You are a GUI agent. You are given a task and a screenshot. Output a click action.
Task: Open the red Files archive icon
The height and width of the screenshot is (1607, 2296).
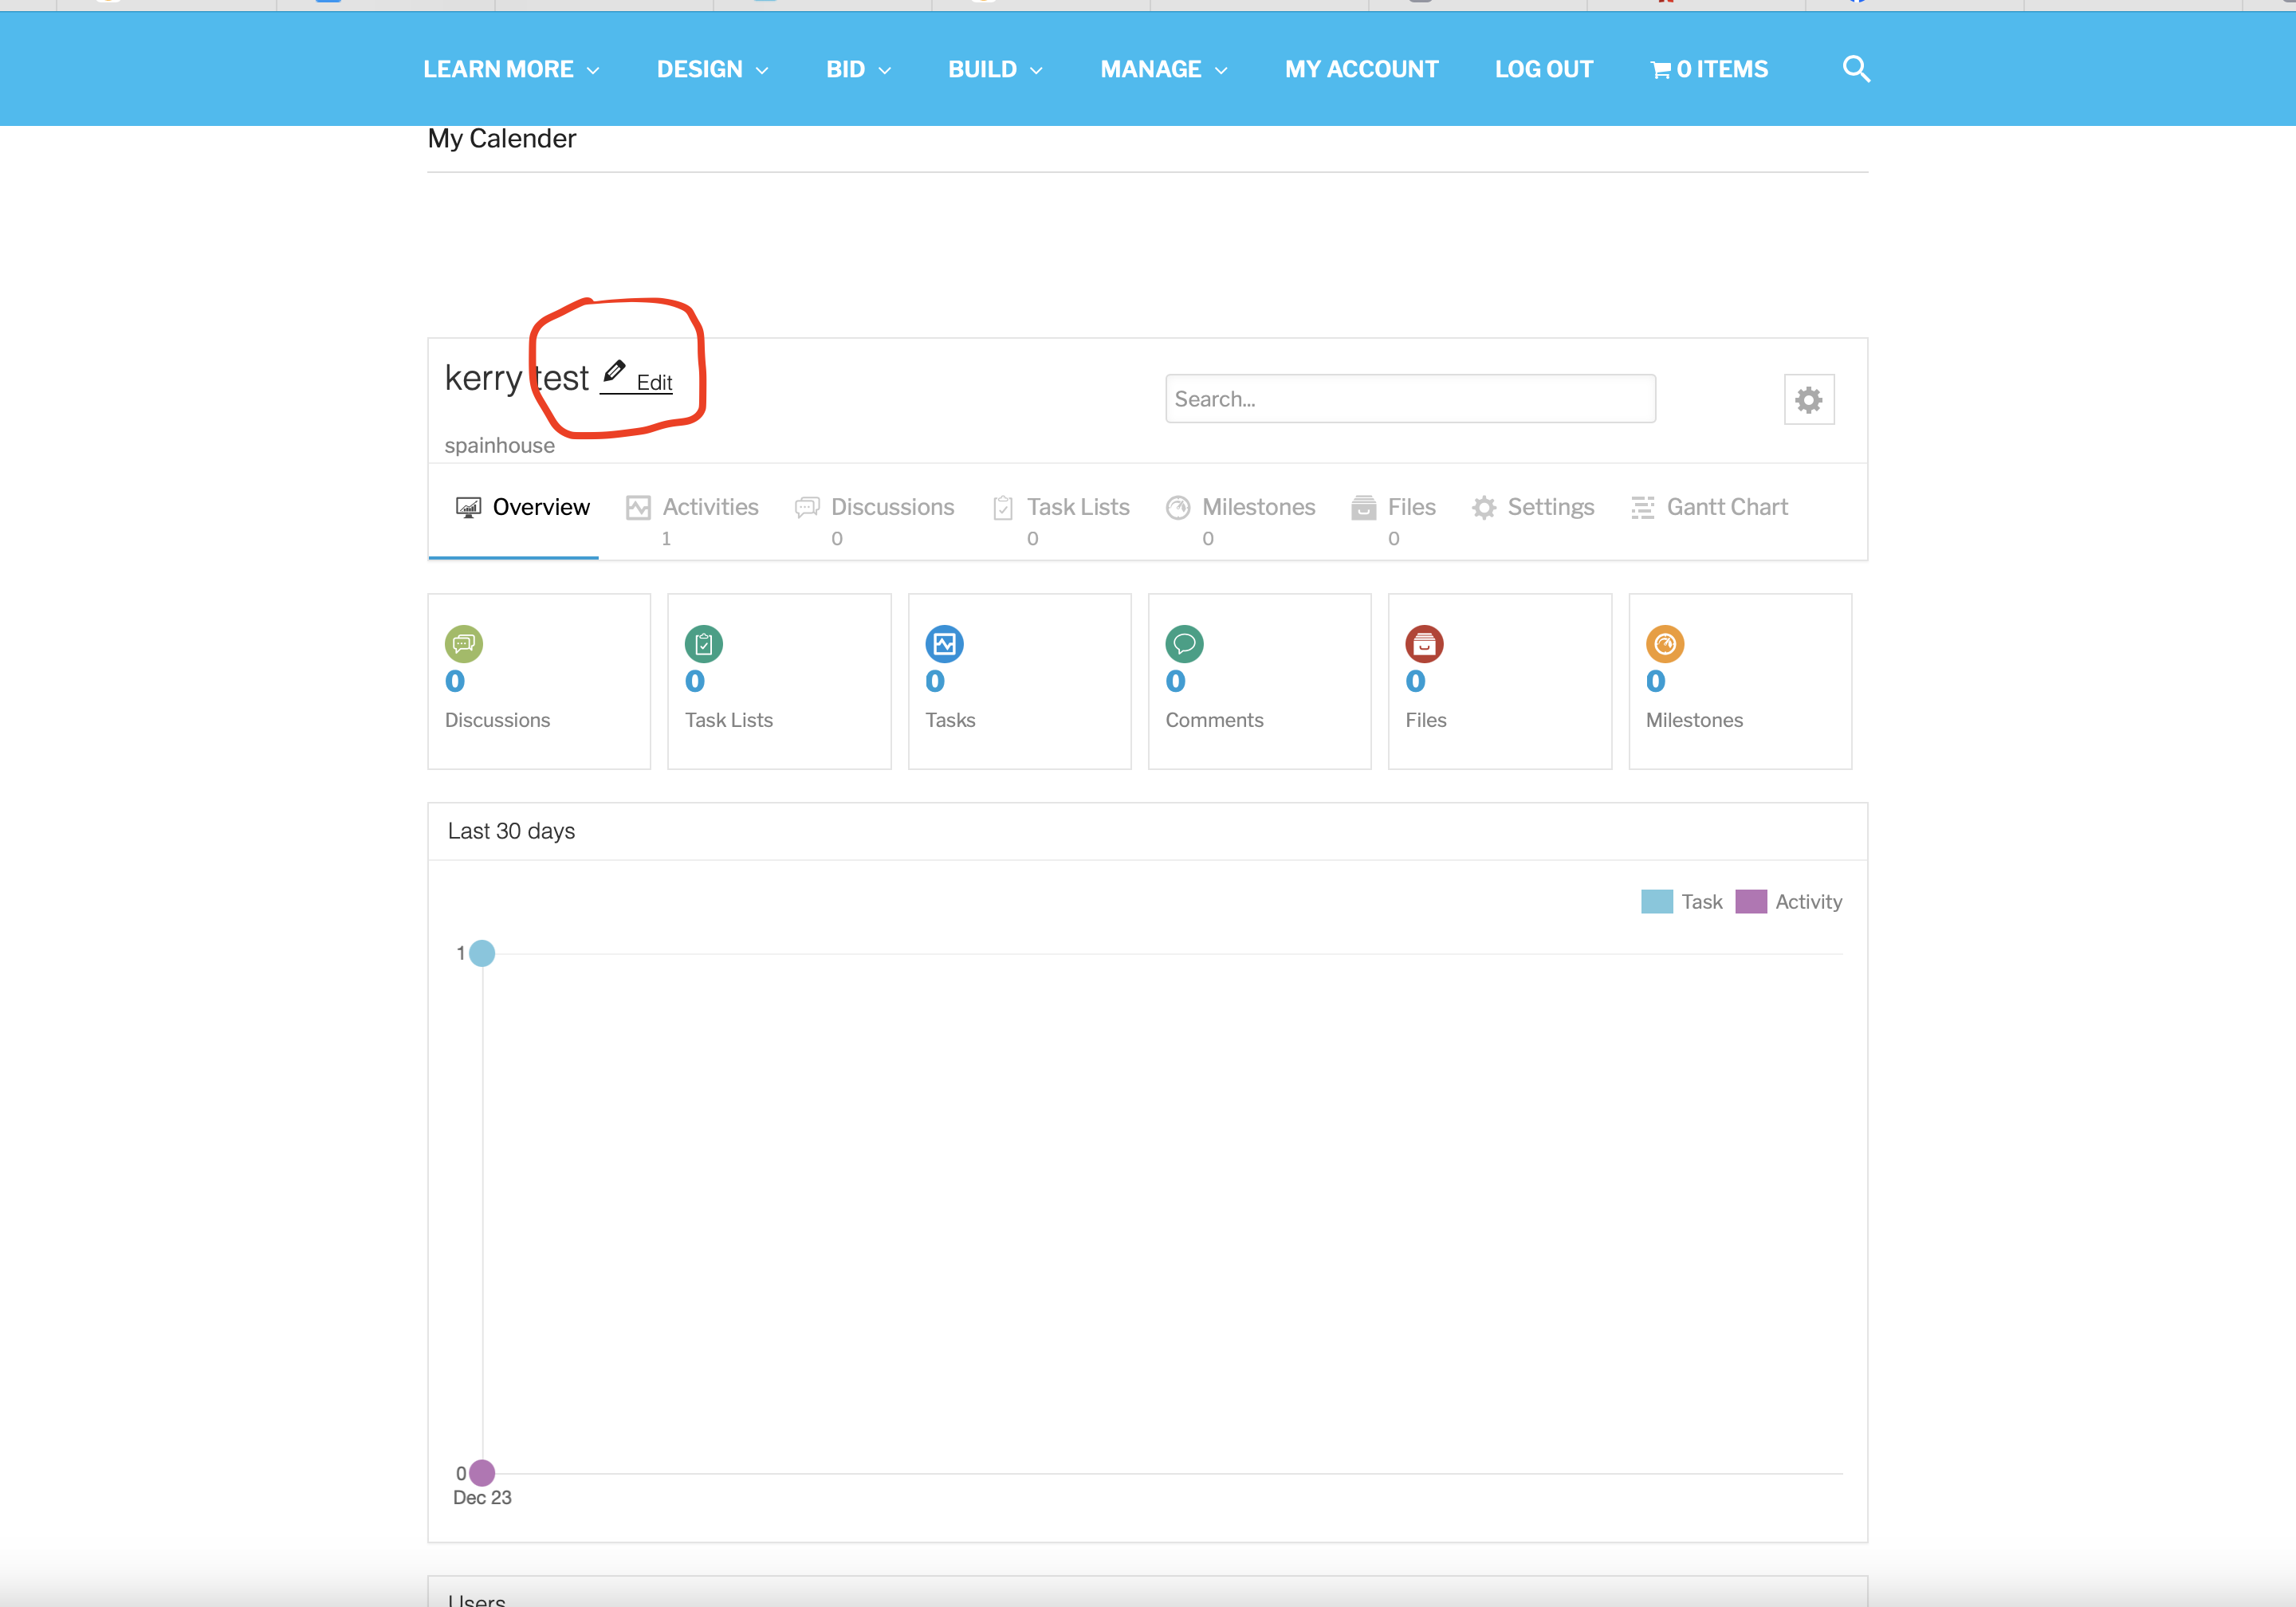[1424, 644]
